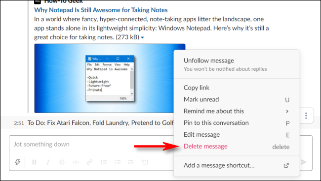Image resolution: width=321 pixels, height=181 pixels.
Task: Click the send message arrow icon
Action: (x=304, y=162)
